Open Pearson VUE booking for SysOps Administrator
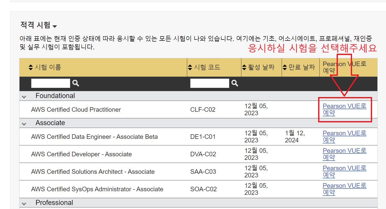The width and height of the screenshot is (386, 209). pyautogui.click(x=344, y=189)
